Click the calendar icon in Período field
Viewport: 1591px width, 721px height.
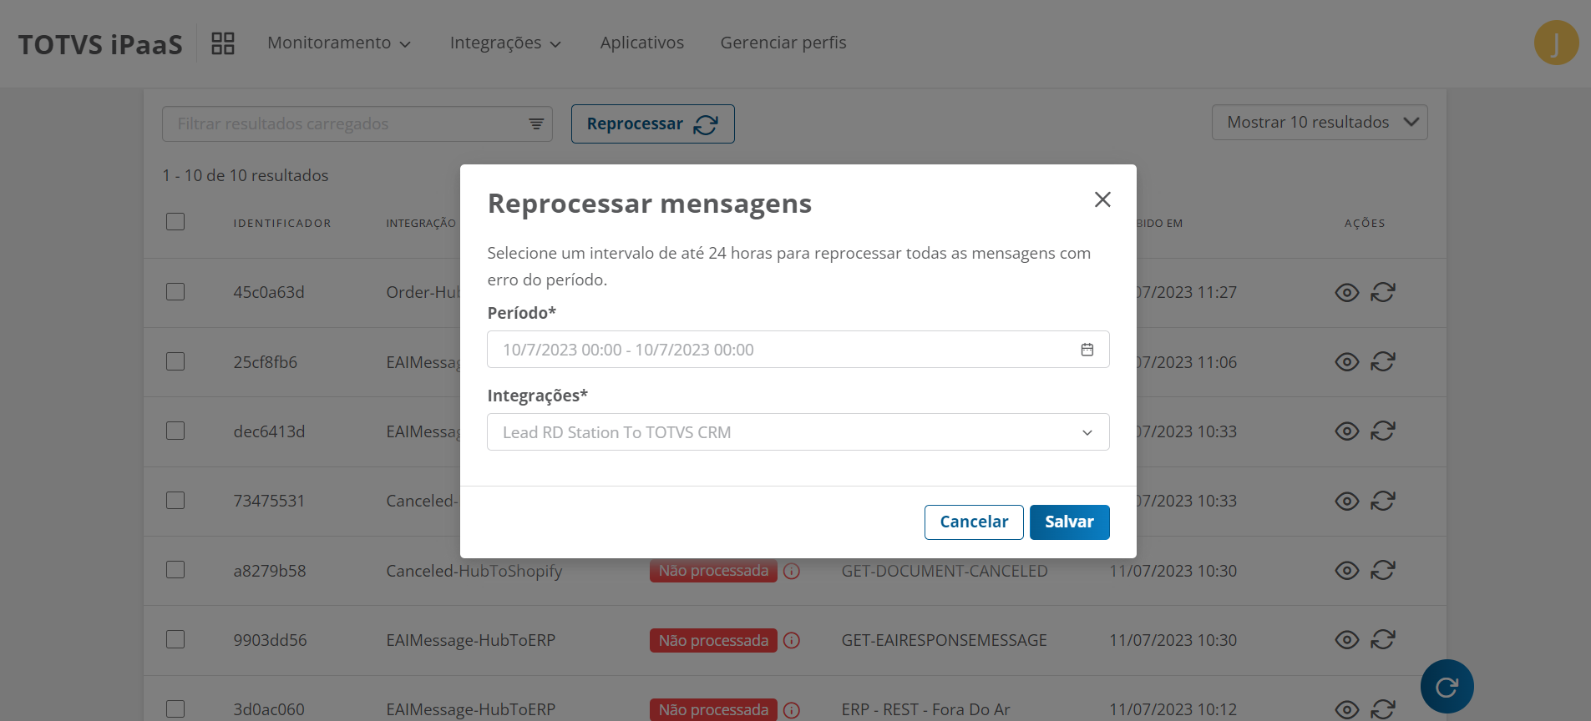click(x=1087, y=350)
